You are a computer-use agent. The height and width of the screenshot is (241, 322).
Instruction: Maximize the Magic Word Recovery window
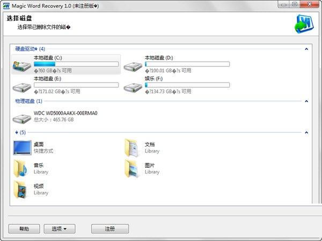point(295,4)
